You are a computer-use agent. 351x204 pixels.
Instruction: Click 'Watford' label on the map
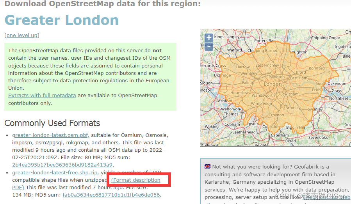[x=235, y=50]
